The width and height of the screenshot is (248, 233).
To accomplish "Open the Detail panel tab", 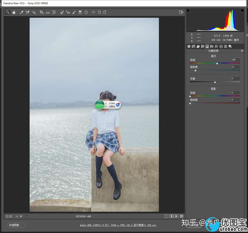I will [198, 46].
